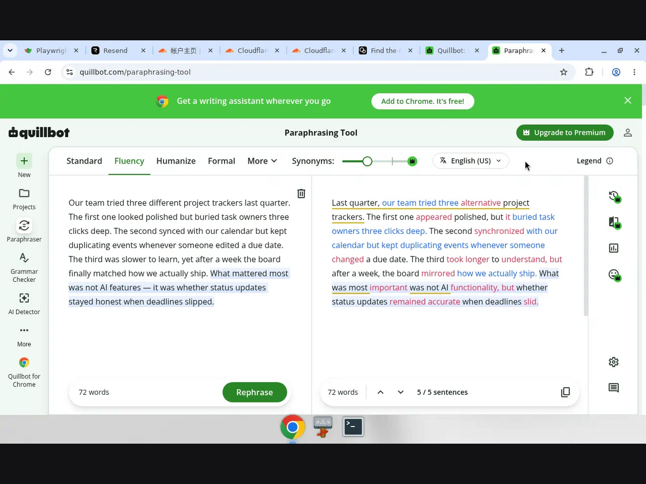Open the Terminal from the dock
The image size is (646, 484).
[353, 426]
